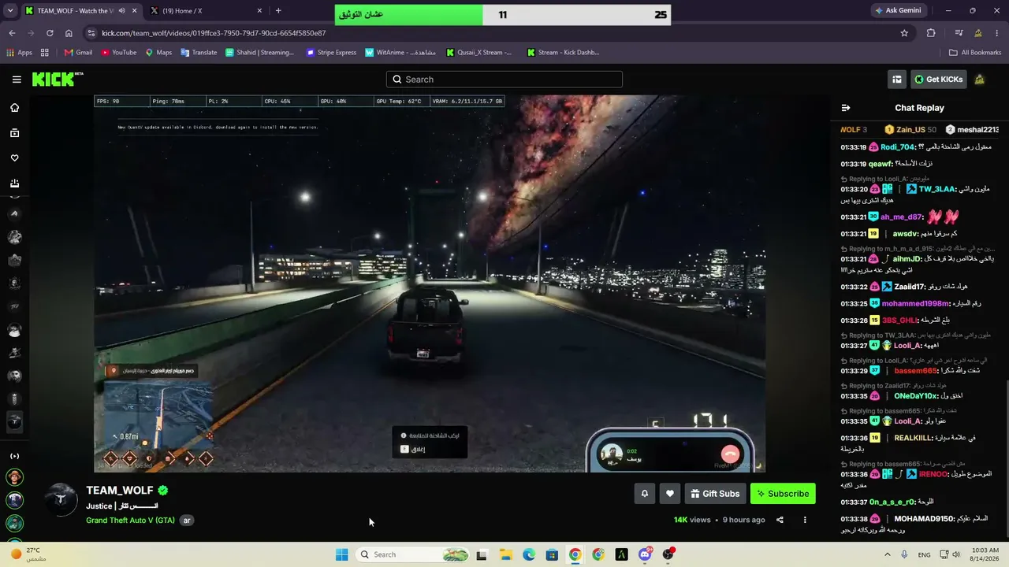Click the Ask Gemini button
This screenshot has width=1009, height=567.
[x=898, y=11]
